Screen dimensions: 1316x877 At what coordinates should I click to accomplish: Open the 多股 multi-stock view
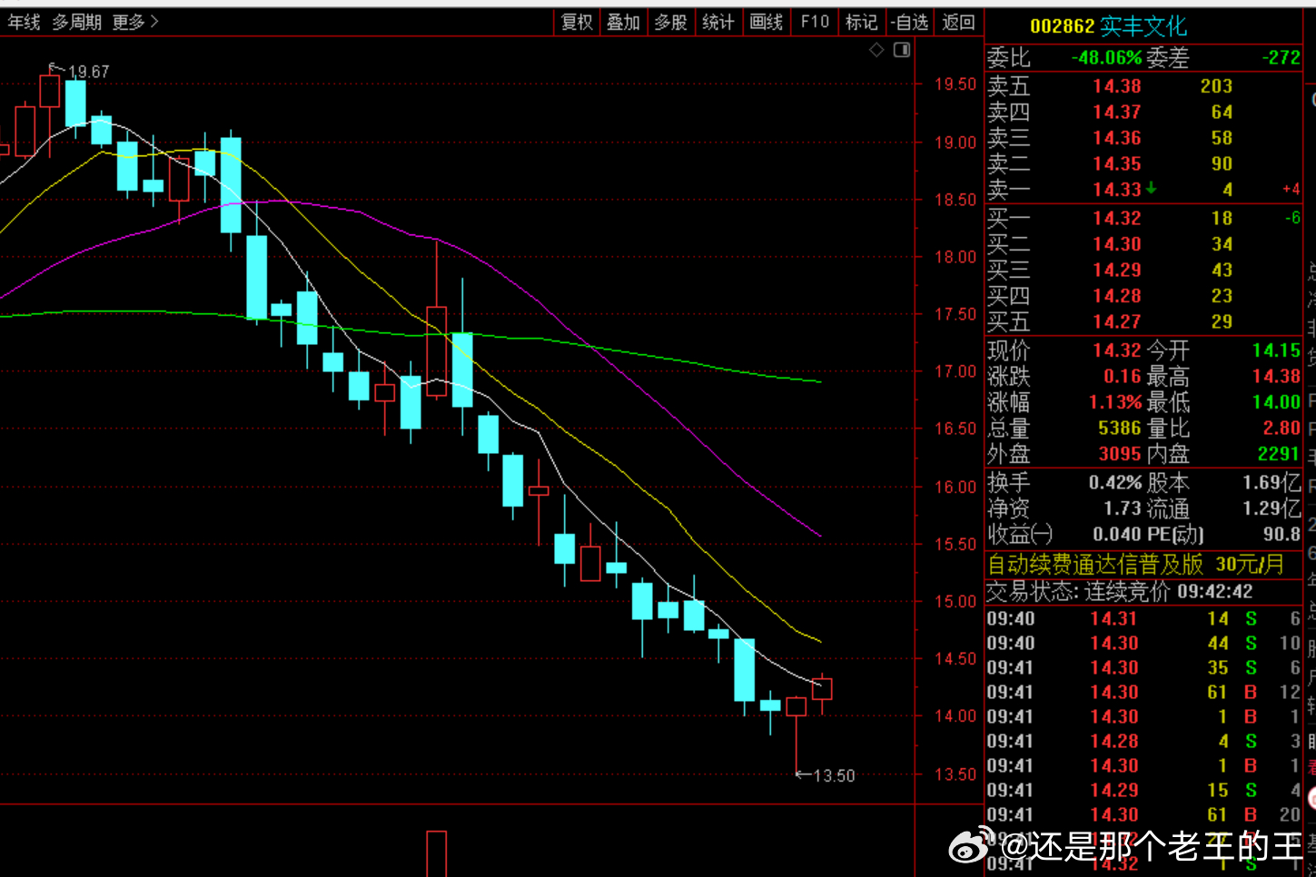pyautogui.click(x=671, y=22)
